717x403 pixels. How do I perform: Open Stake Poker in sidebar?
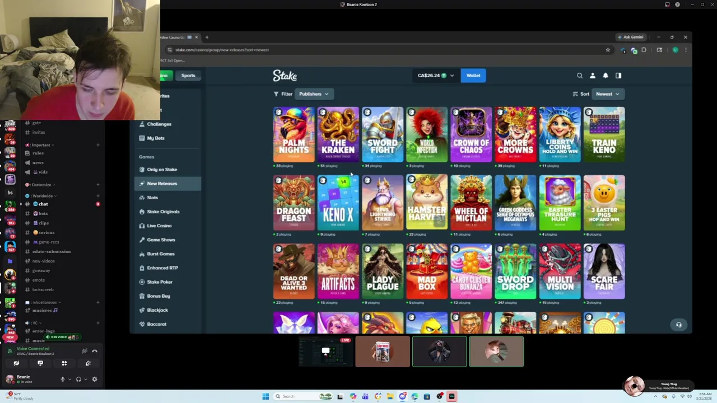(x=167, y=282)
